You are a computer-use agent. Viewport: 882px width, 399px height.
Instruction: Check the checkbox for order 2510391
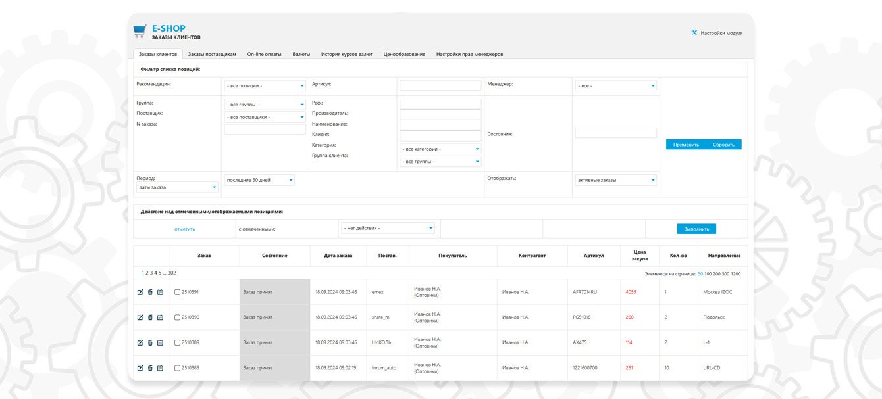pyautogui.click(x=177, y=292)
